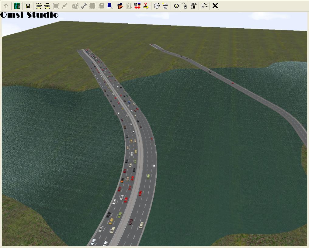The width and height of the screenshot is (309, 248).
Task: Place a NEW bus
Action: (39, 6)
